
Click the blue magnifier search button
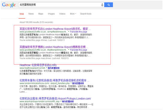(x=109, y=5)
